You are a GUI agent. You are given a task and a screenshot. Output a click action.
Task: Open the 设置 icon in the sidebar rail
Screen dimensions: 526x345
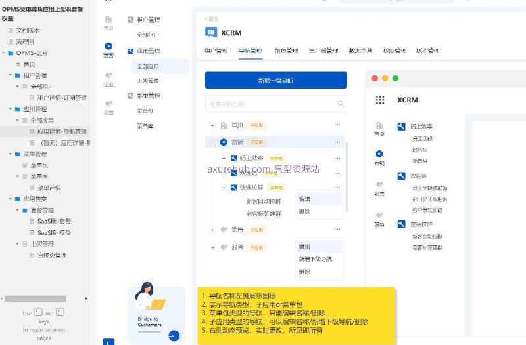[108, 104]
